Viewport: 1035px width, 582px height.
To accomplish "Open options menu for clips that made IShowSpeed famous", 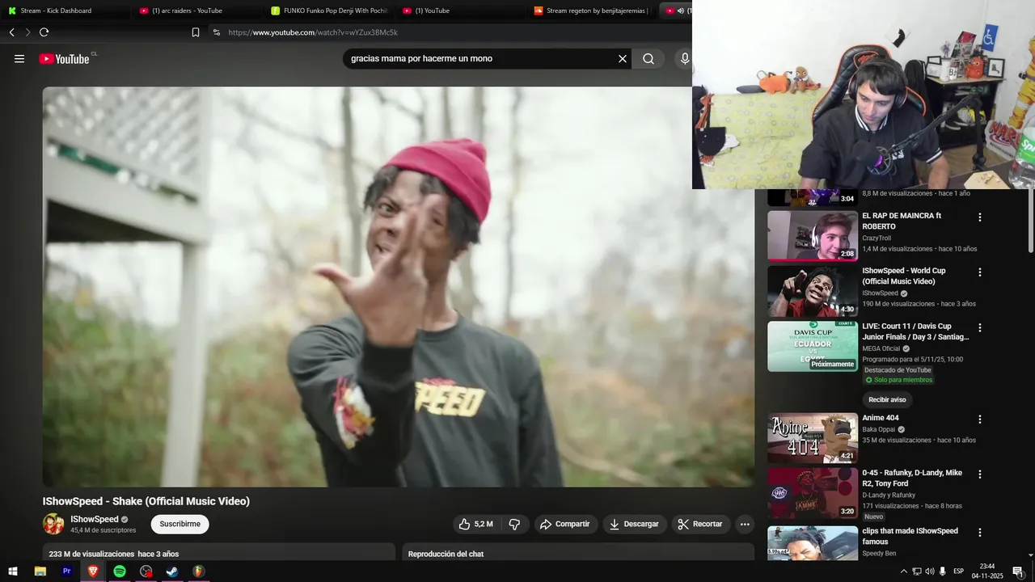I will click(x=980, y=533).
